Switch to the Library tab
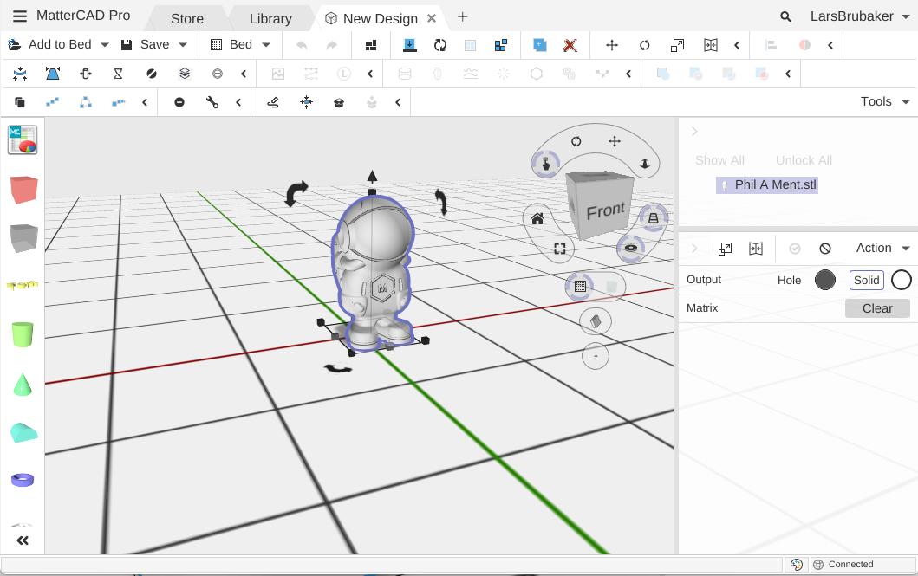The width and height of the screenshot is (918, 576). tap(270, 18)
